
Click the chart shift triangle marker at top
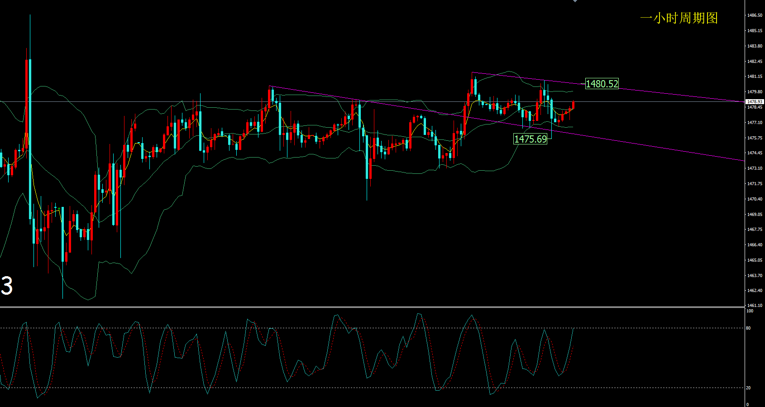pyautogui.click(x=575, y=1)
